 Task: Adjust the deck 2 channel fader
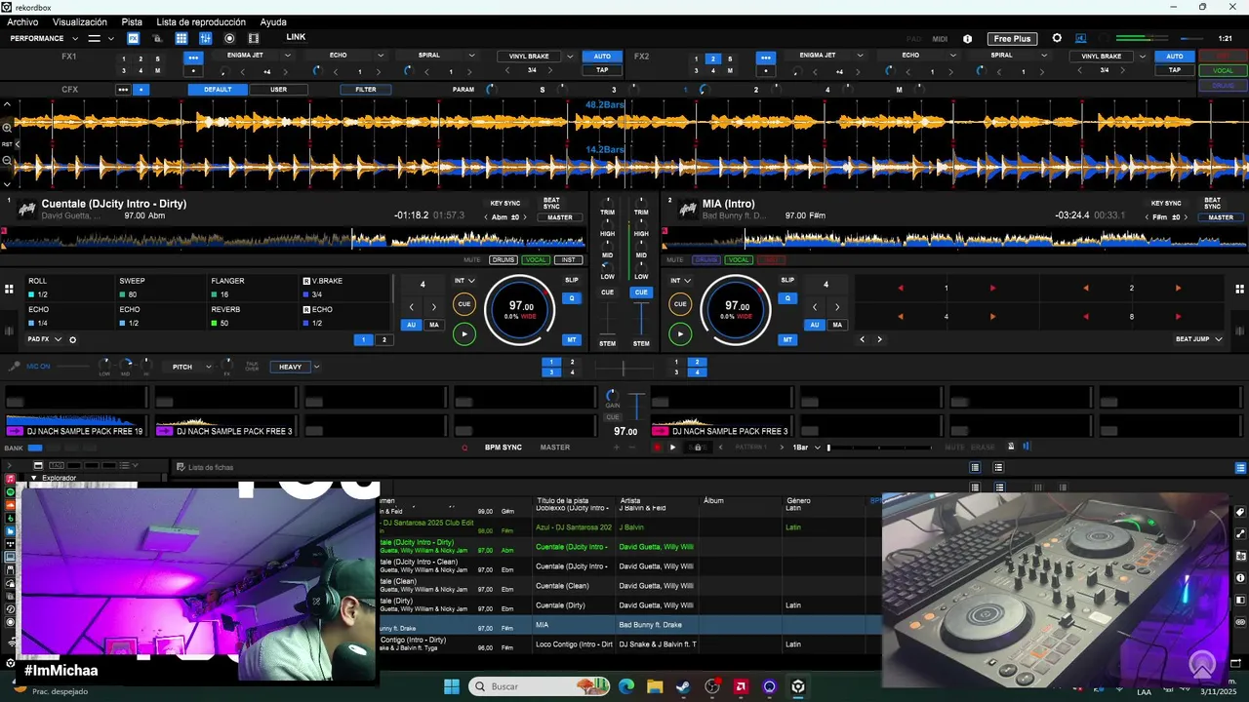click(641, 318)
